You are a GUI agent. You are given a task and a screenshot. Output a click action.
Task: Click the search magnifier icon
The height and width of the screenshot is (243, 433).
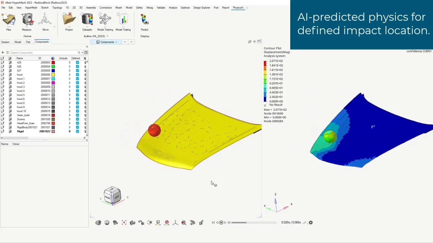coord(79,53)
